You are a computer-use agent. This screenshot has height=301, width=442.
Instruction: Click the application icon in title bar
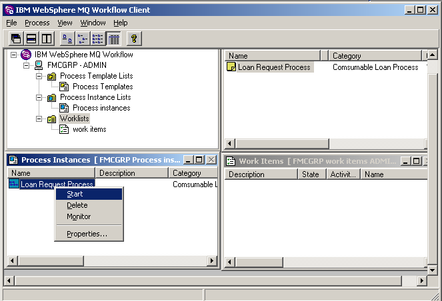pos(9,10)
